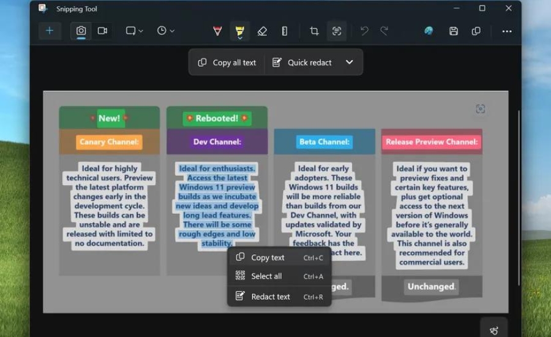Click the Copy icon in the toolbar
Screen dimensions: 551x337
[x=476, y=31]
